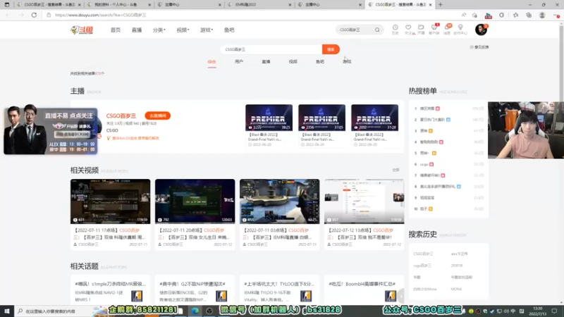Click browser refresh button
Screen dimensions: 564x317
[34, 15]
